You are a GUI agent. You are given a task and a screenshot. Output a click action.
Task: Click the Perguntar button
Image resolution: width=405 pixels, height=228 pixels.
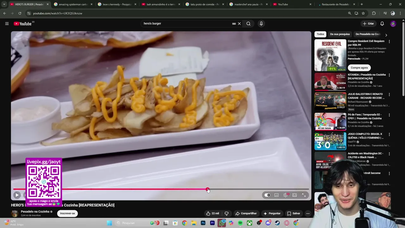pyautogui.click(x=272, y=213)
